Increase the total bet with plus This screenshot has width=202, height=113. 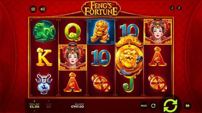[34, 101]
